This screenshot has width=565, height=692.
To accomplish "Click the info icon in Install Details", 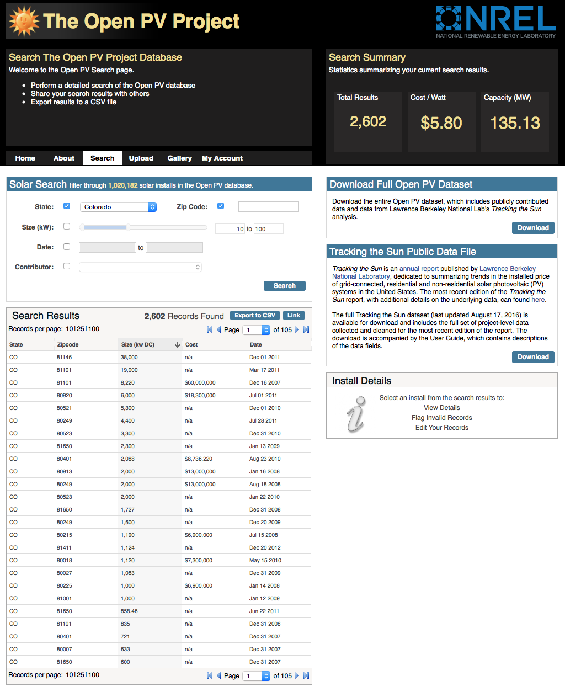I will click(x=356, y=414).
